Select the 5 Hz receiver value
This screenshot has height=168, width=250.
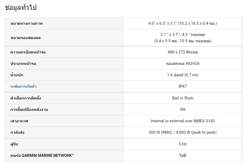tap(182, 144)
